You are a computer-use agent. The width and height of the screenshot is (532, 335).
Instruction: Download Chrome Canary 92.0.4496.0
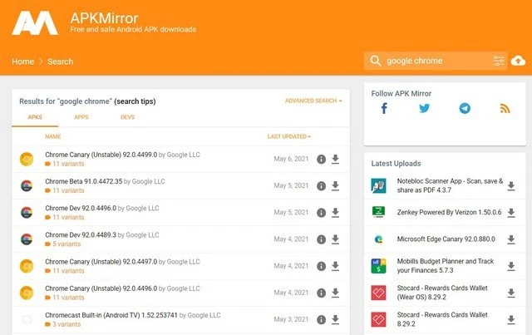point(335,293)
